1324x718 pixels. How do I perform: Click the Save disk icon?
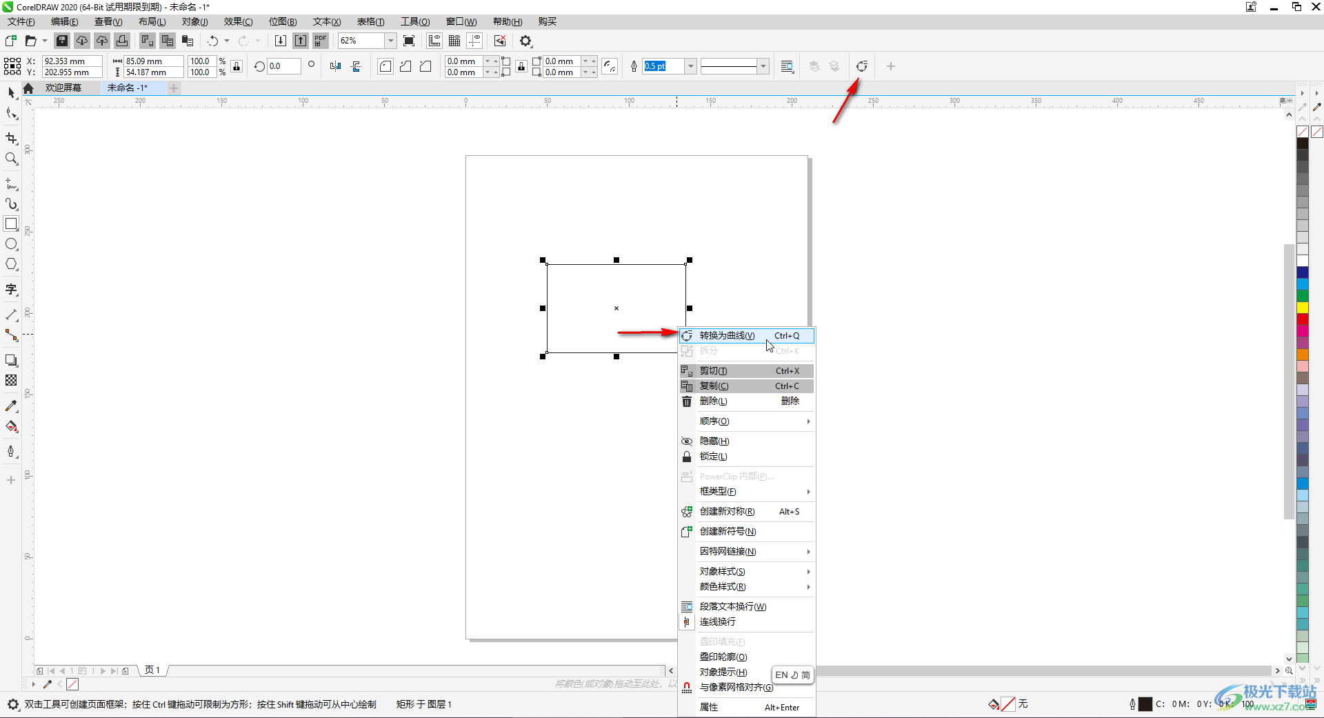[x=62, y=41]
